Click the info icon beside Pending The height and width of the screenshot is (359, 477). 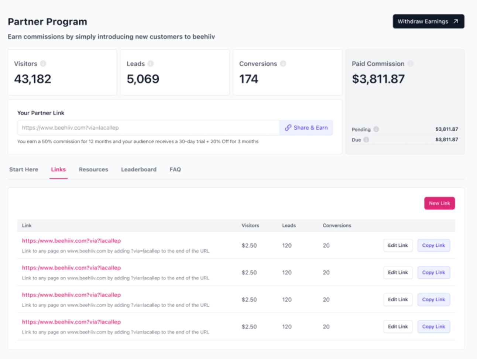(x=376, y=129)
